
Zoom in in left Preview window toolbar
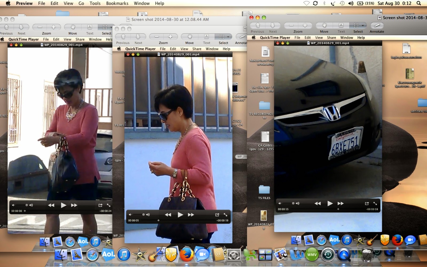[54, 27]
